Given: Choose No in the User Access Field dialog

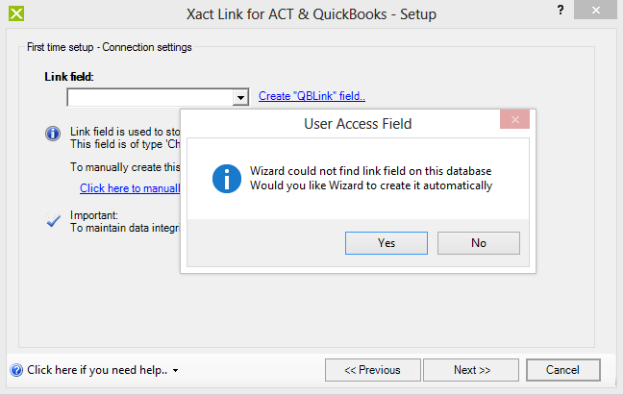Looking at the screenshot, I should pos(479,243).
